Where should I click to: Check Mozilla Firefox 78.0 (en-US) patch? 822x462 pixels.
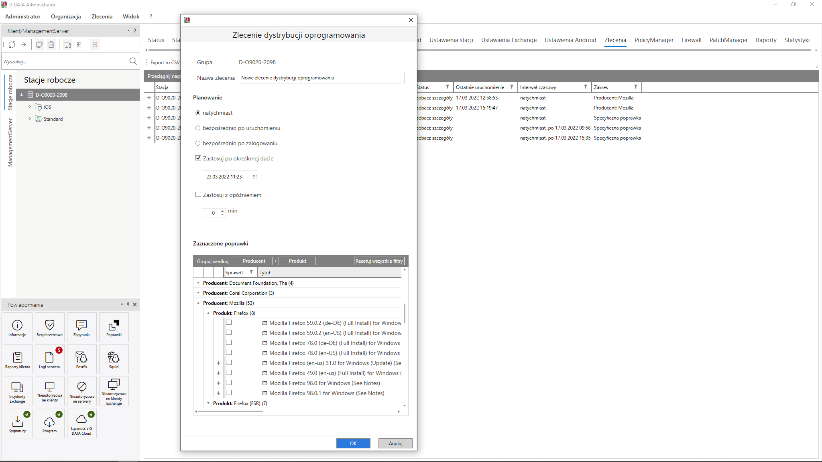(229, 353)
